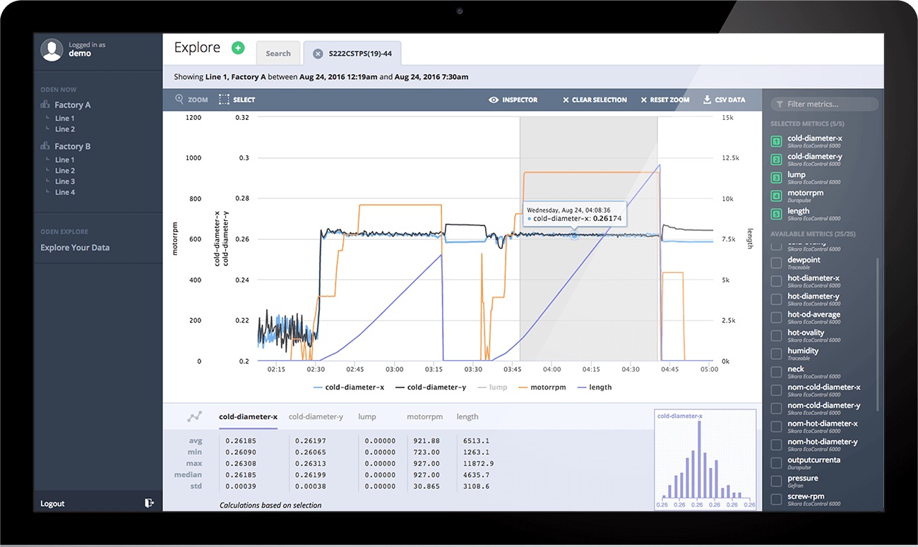Click the statistics chart icon beside the tabs
This screenshot has height=547, width=918.
194,417
